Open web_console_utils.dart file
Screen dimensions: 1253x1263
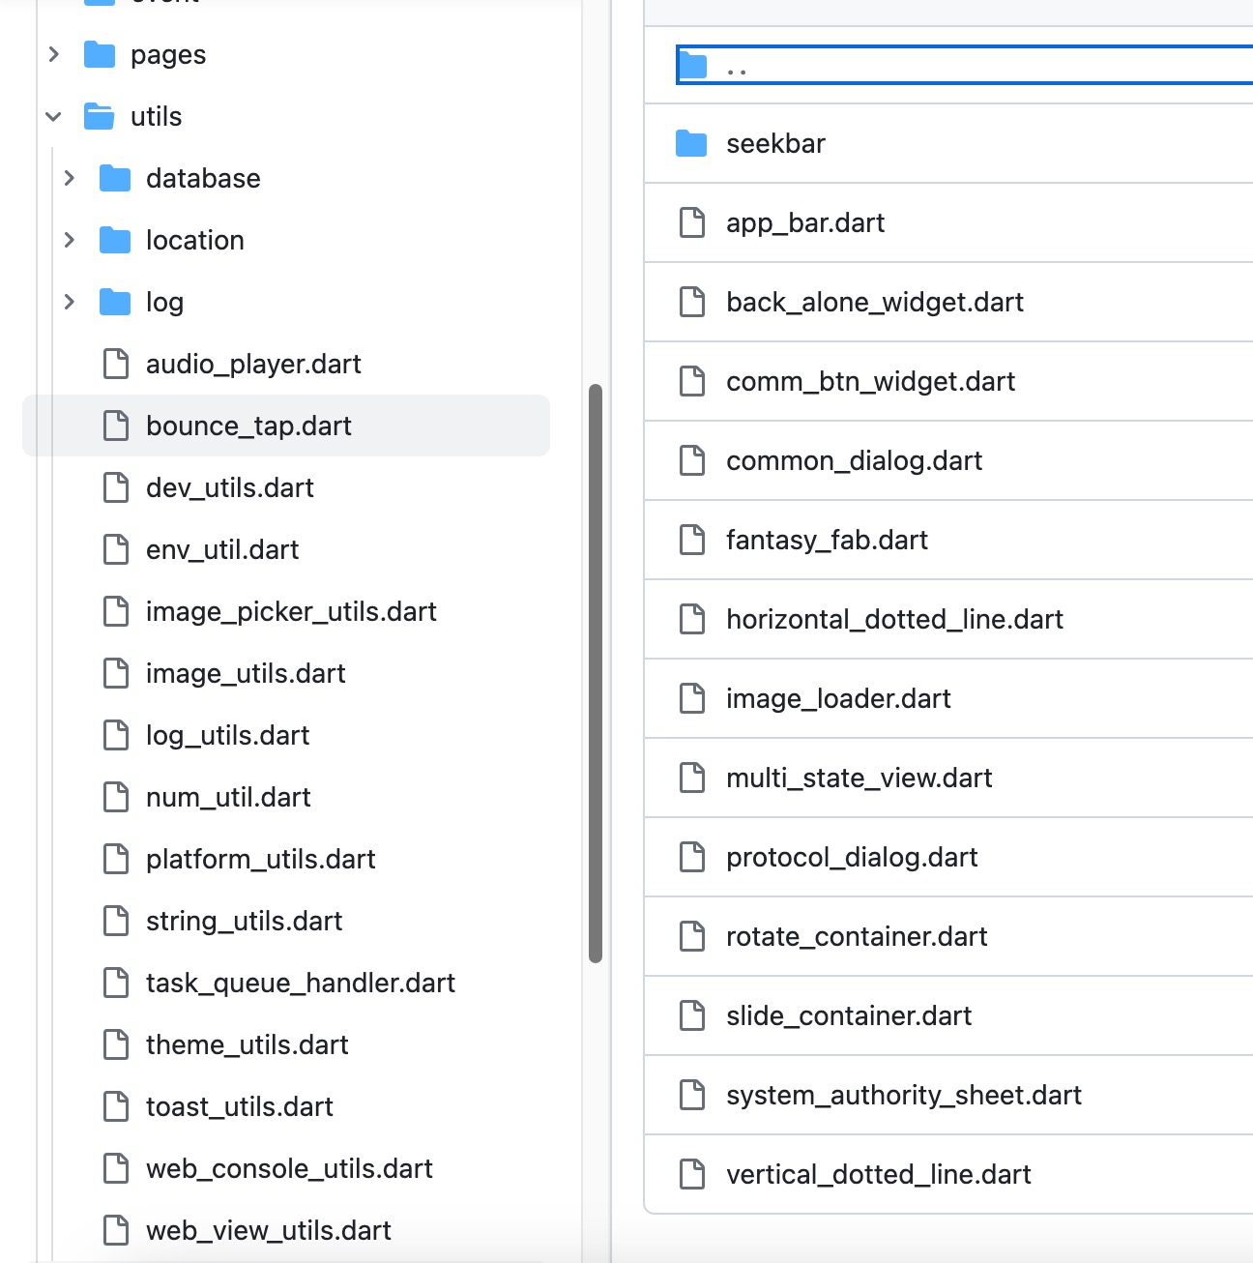pyautogui.click(x=289, y=1169)
